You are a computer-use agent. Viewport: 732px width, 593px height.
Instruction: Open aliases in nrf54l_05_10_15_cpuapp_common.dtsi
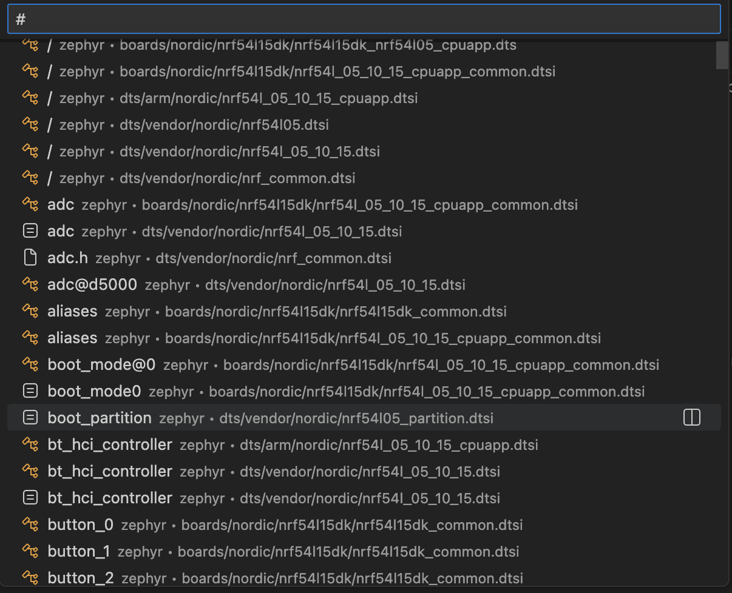point(364,338)
